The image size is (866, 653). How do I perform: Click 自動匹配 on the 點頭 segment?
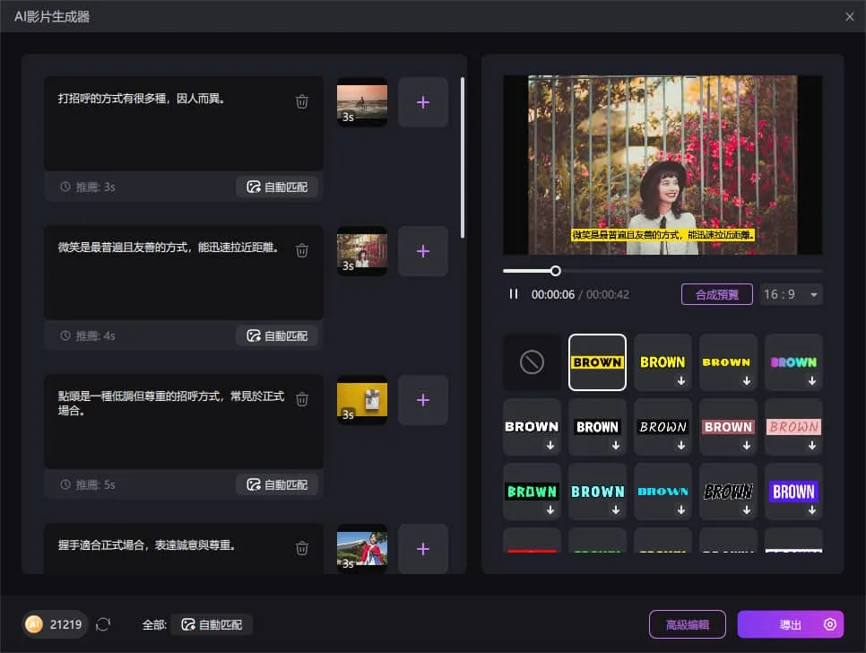point(277,484)
